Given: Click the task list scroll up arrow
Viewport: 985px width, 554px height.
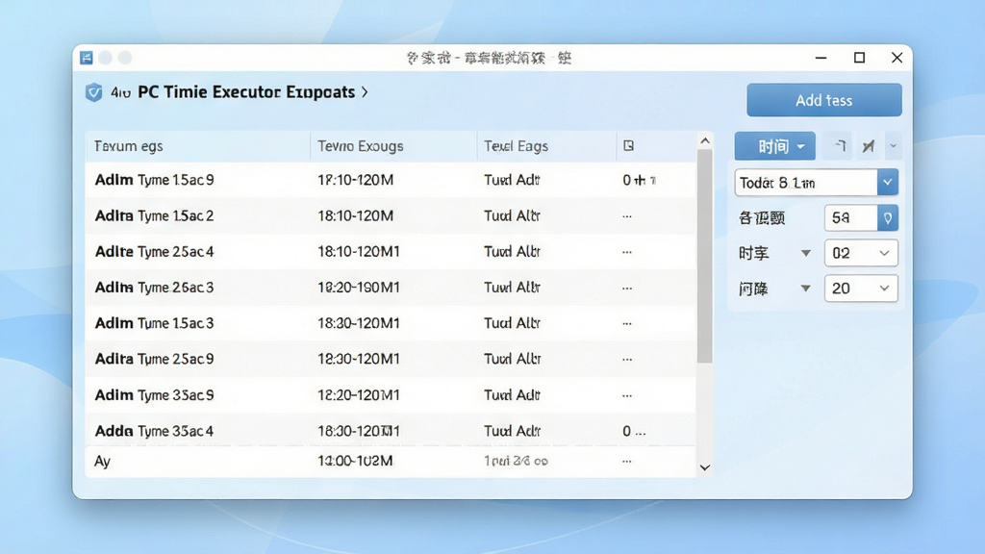Looking at the screenshot, I should (705, 140).
